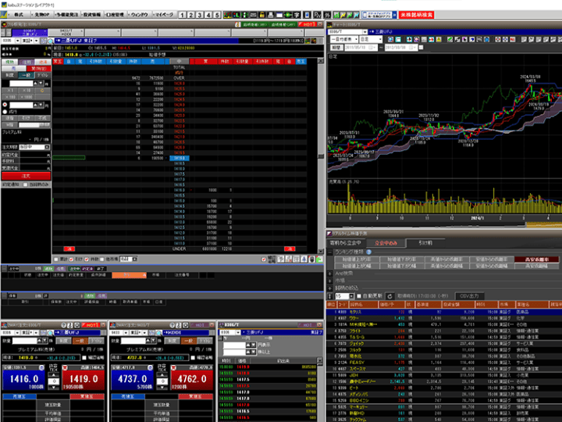Select the 成行 market order radio button
The height and width of the screenshot is (422, 562).
coord(5,112)
